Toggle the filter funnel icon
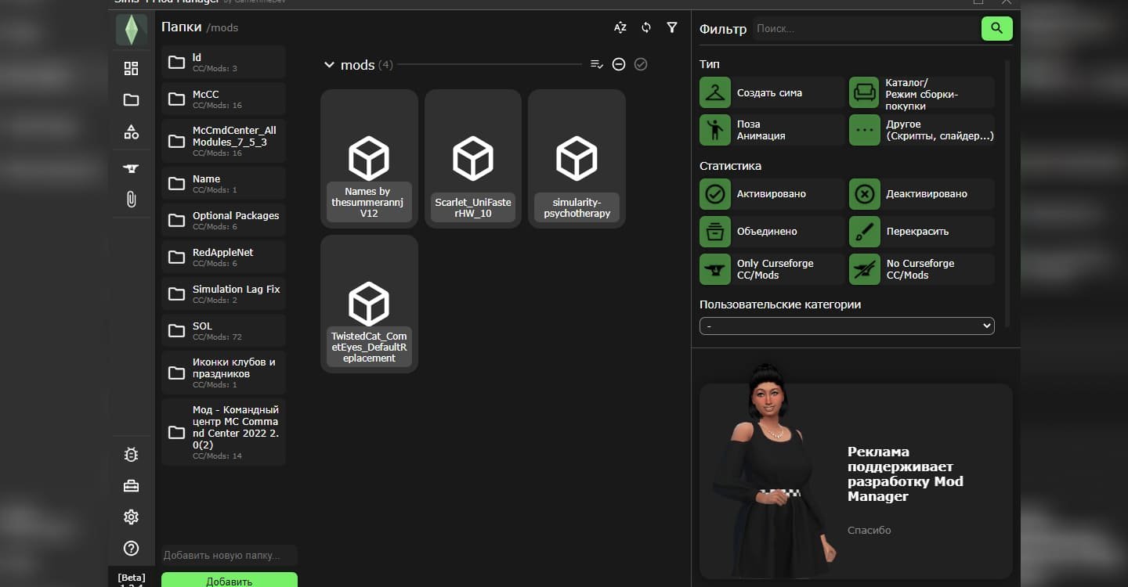This screenshot has height=587, width=1128. pyautogui.click(x=672, y=27)
